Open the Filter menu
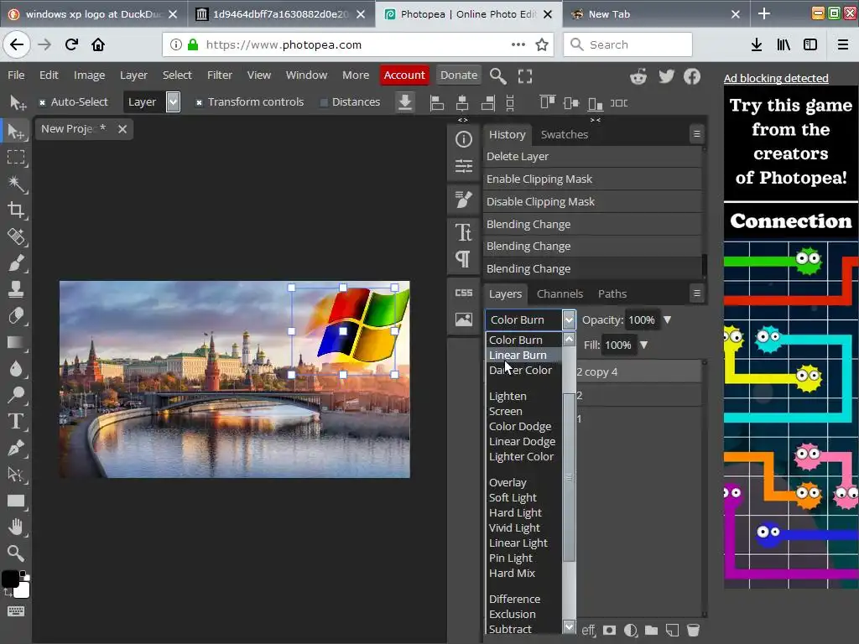The width and height of the screenshot is (859, 644). 219,75
